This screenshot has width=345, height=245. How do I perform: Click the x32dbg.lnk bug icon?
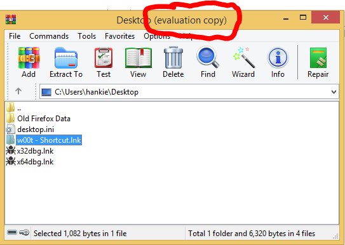pos(11,150)
